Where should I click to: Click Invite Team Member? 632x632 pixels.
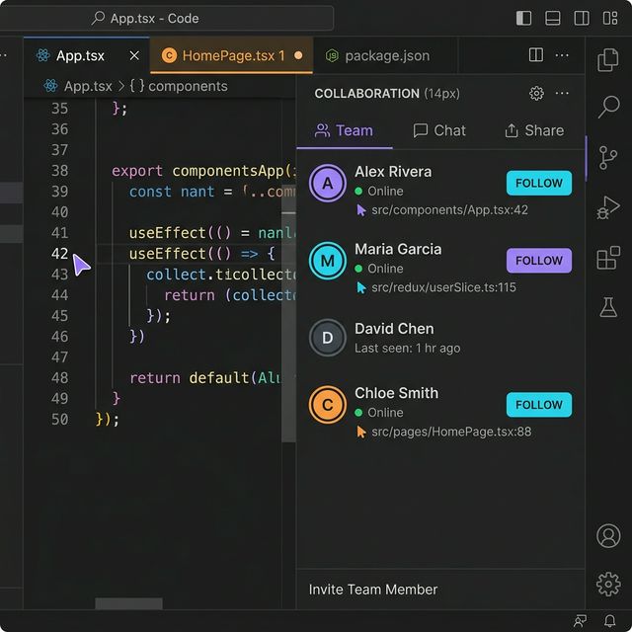[373, 590]
